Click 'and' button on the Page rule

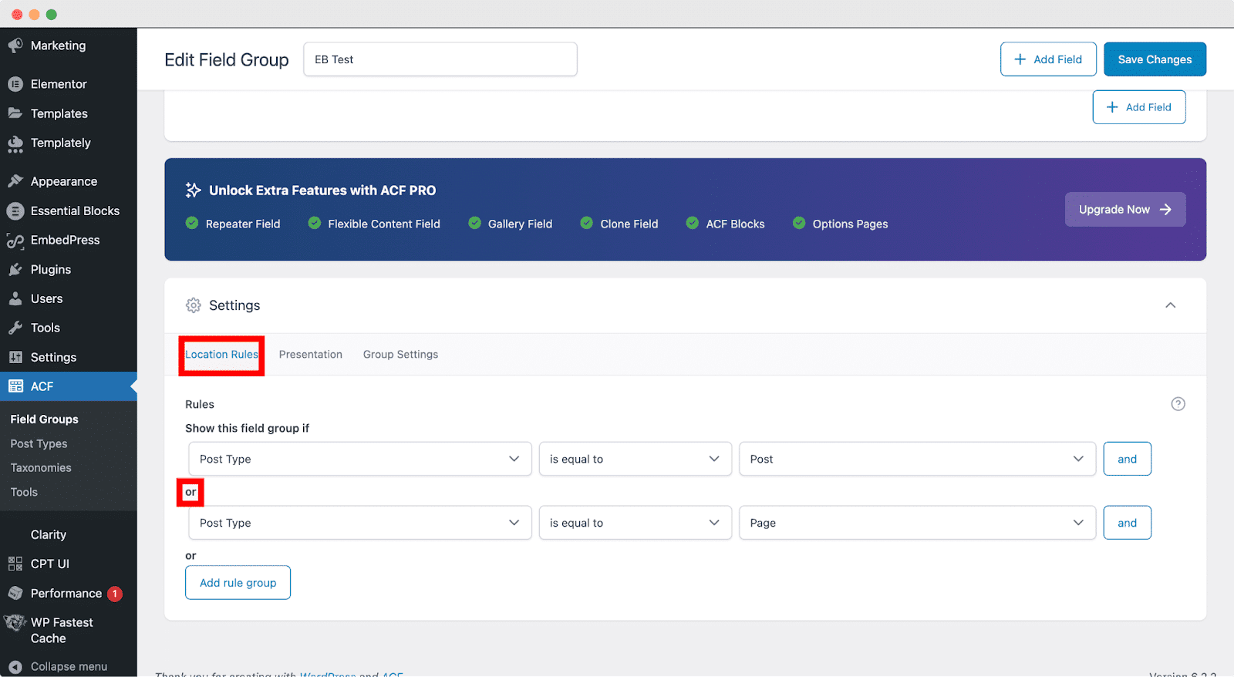pyautogui.click(x=1127, y=523)
